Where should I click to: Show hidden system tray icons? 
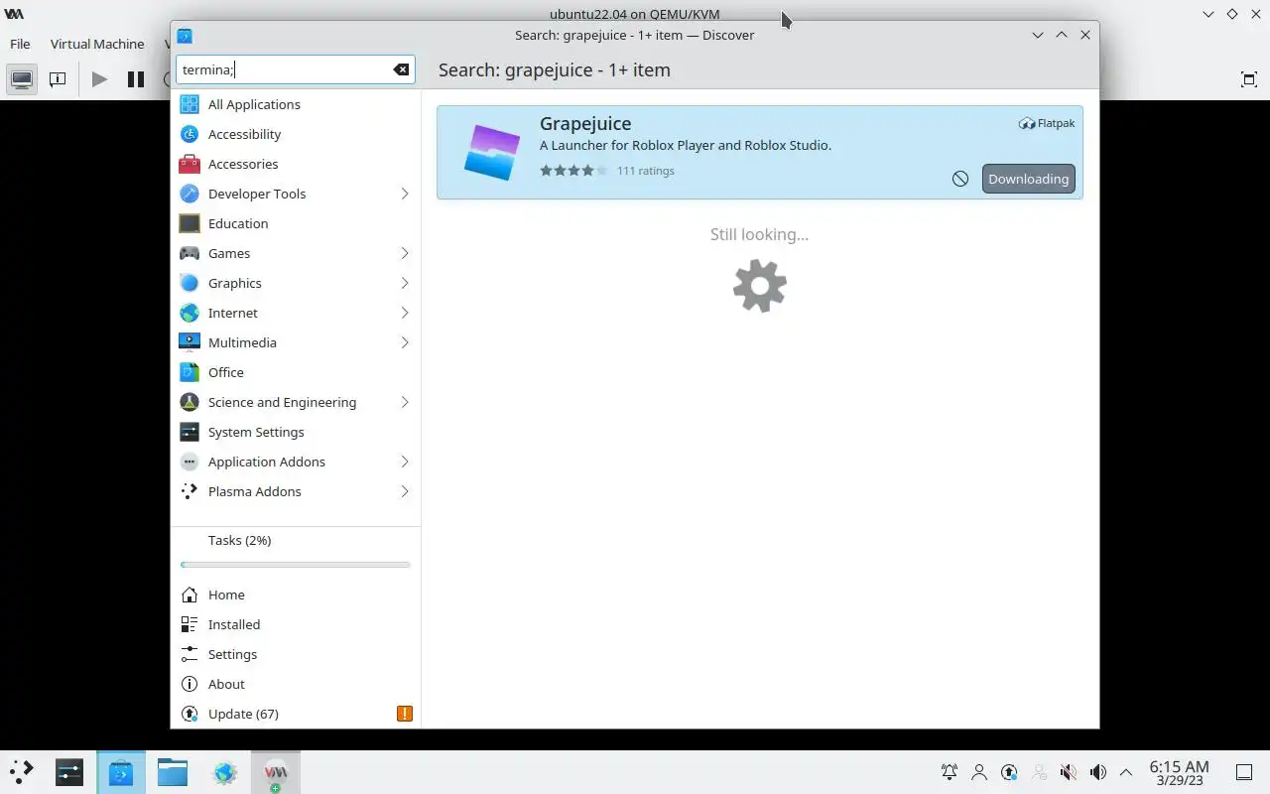coord(1126,772)
